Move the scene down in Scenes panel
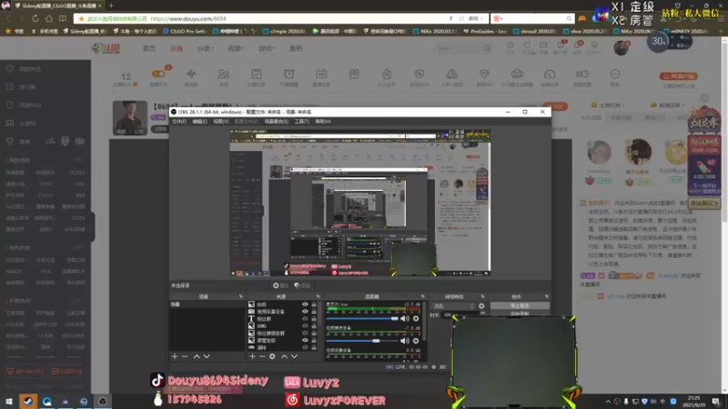Viewport: 728px width, 409px height. [x=207, y=356]
